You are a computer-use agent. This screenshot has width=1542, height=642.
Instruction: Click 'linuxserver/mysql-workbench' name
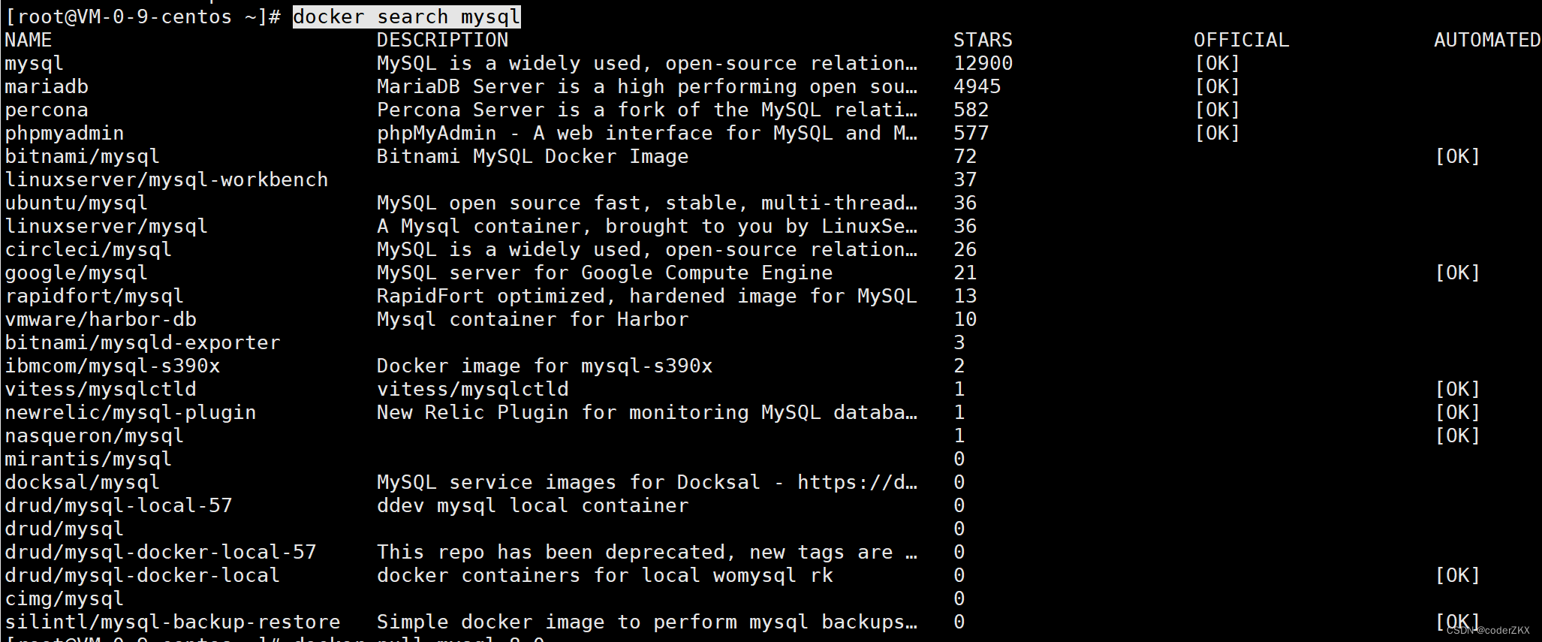click(x=167, y=179)
